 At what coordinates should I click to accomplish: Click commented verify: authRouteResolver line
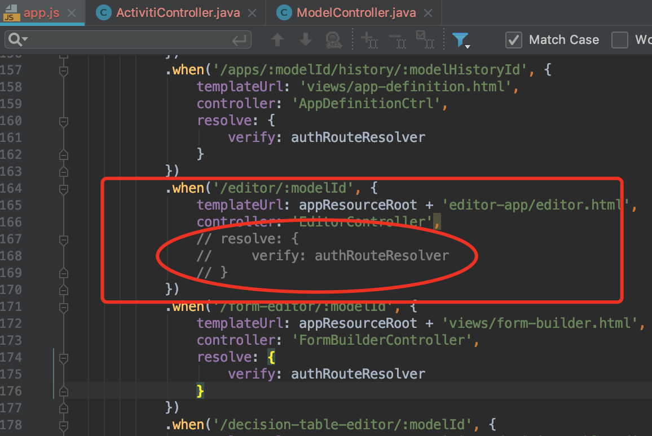[x=350, y=255]
